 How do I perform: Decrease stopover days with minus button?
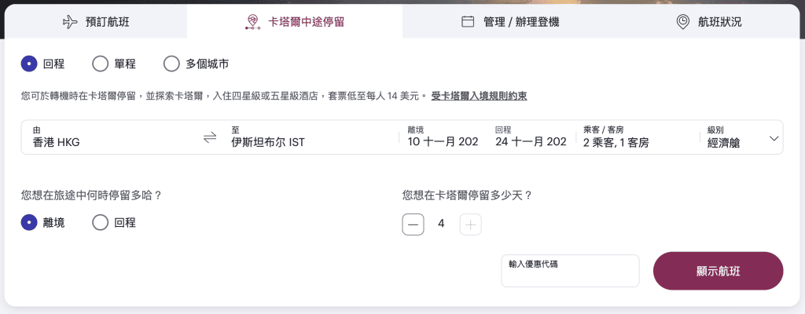click(x=413, y=225)
